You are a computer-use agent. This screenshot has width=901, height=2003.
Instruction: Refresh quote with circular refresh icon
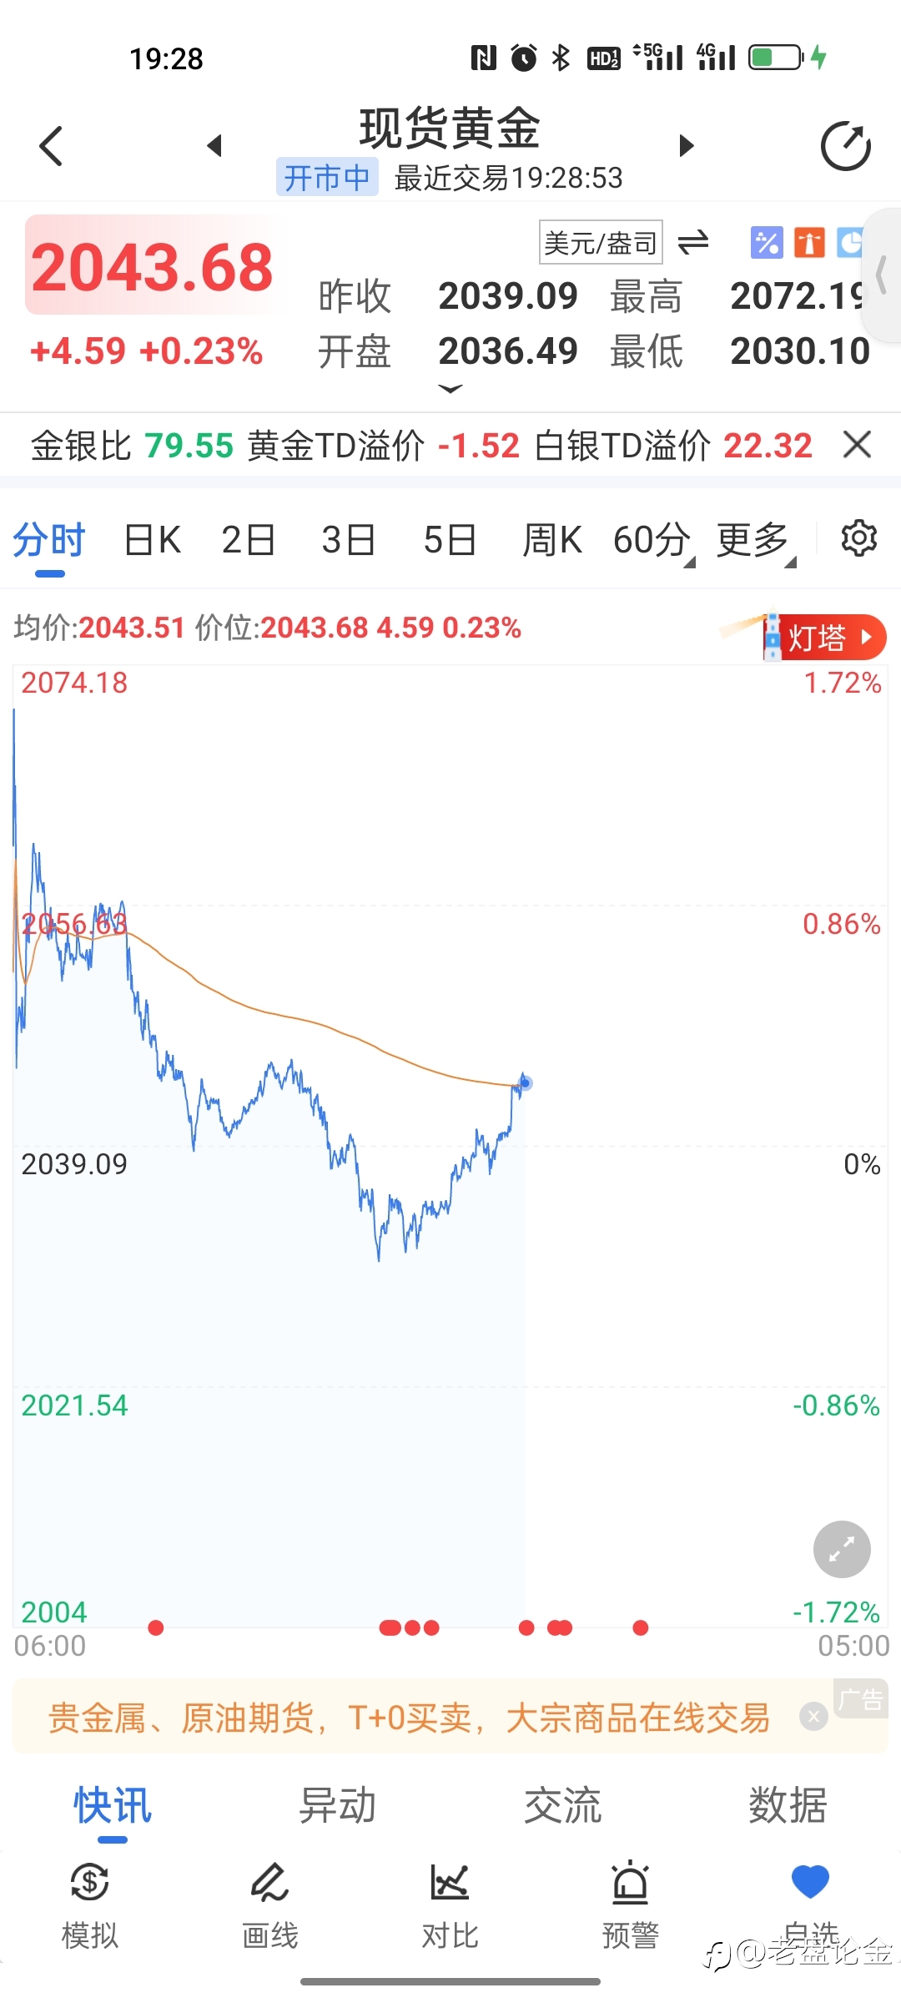[845, 147]
